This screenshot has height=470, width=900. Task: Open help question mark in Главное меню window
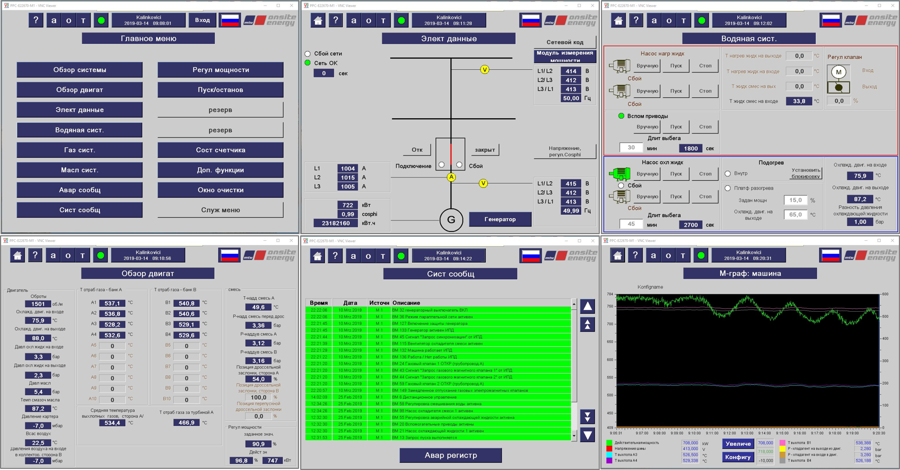(36, 20)
